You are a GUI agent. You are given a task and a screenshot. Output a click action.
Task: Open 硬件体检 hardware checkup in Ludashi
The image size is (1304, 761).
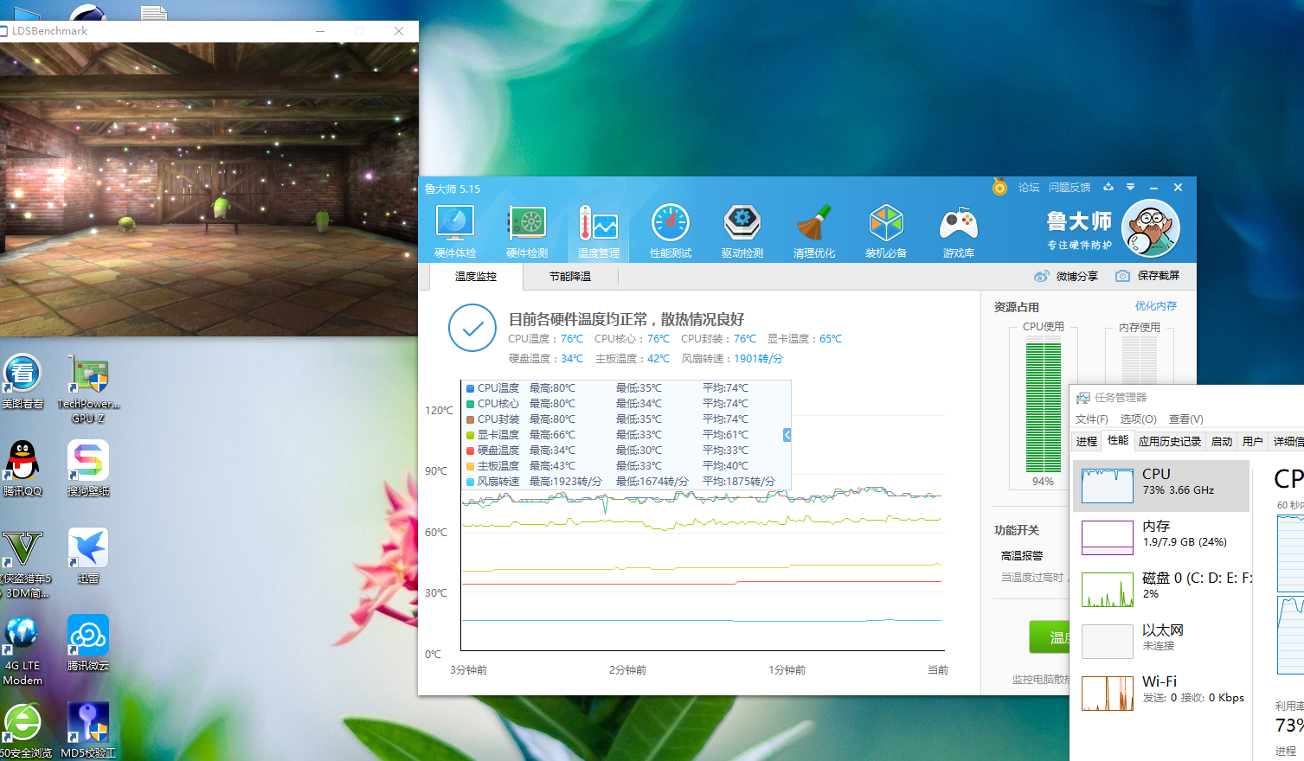coord(455,232)
